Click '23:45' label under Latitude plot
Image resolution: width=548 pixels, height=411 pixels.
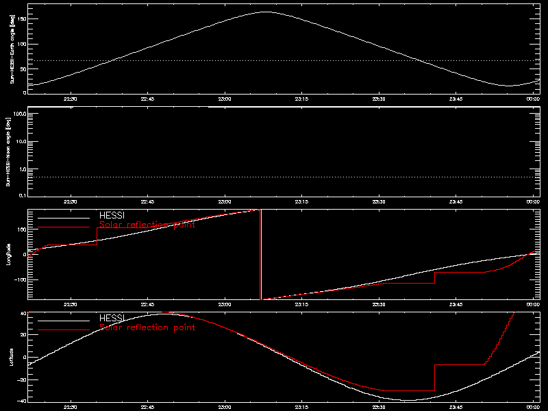point(456,408)
